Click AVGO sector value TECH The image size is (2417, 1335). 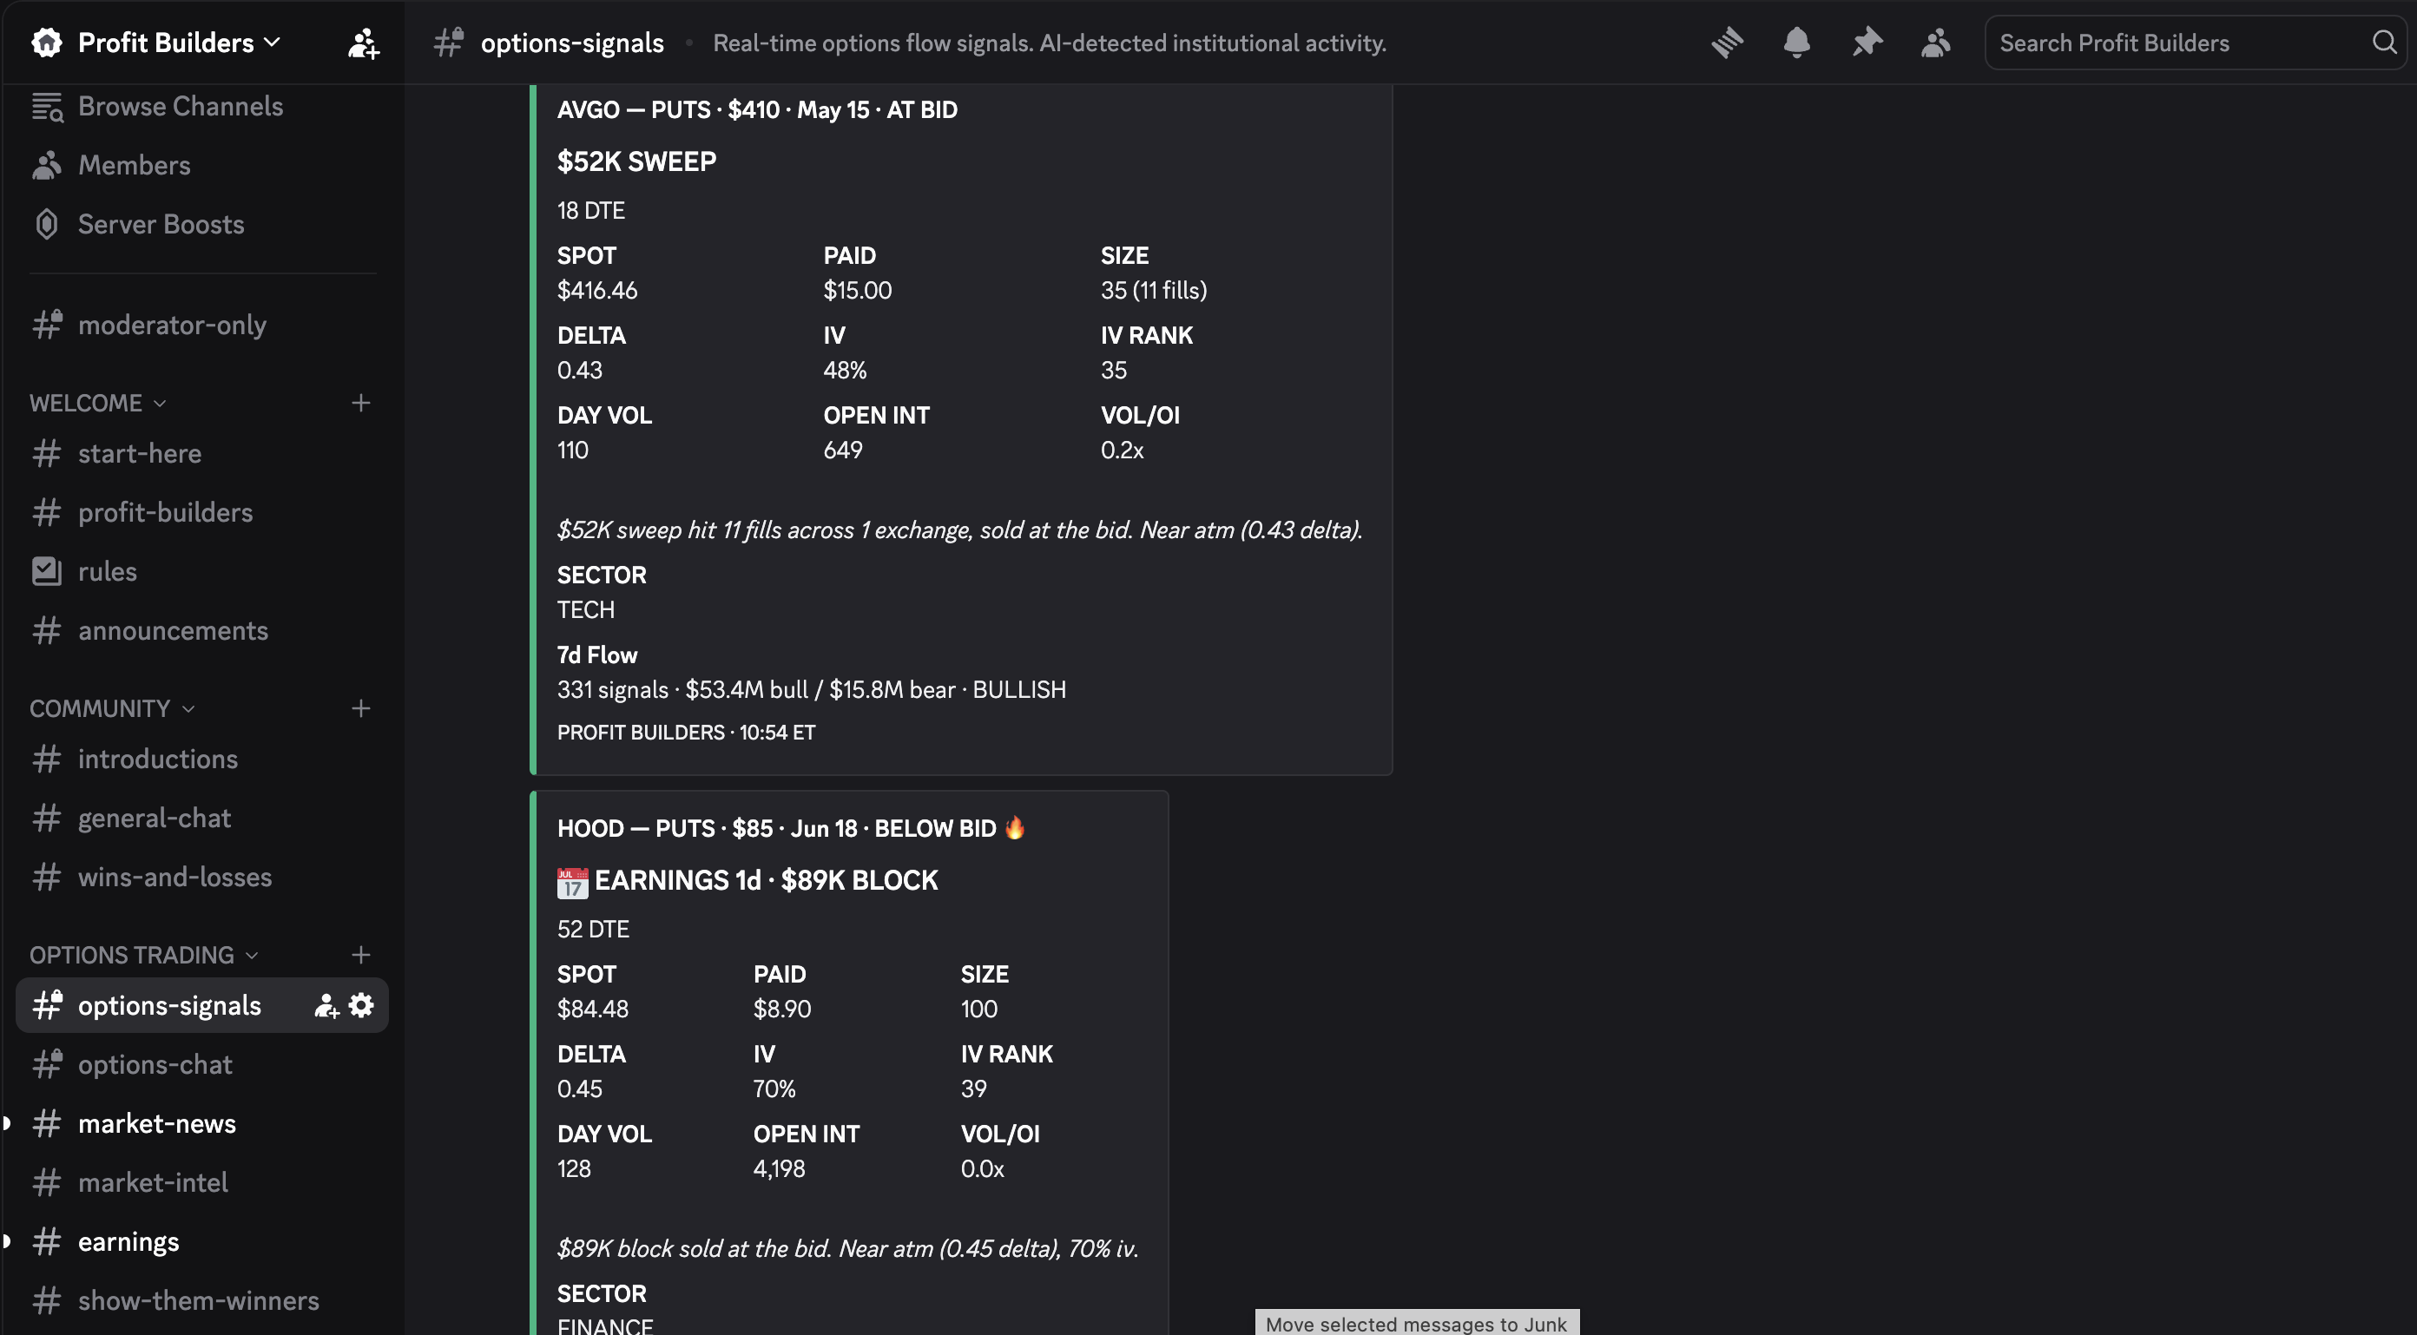(x=586, y=610)
